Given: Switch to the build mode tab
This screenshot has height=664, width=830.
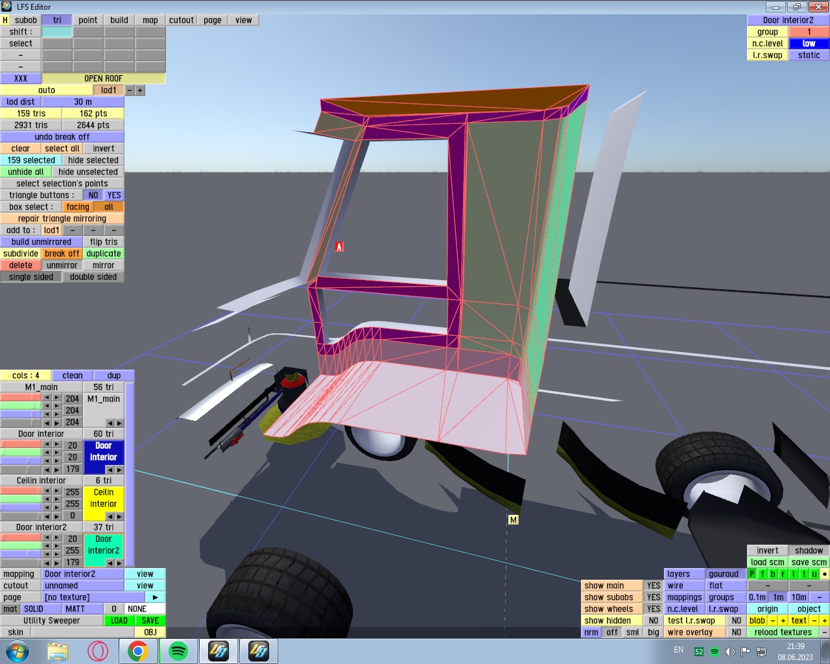Looking at the screenshot, I should 119,20.
